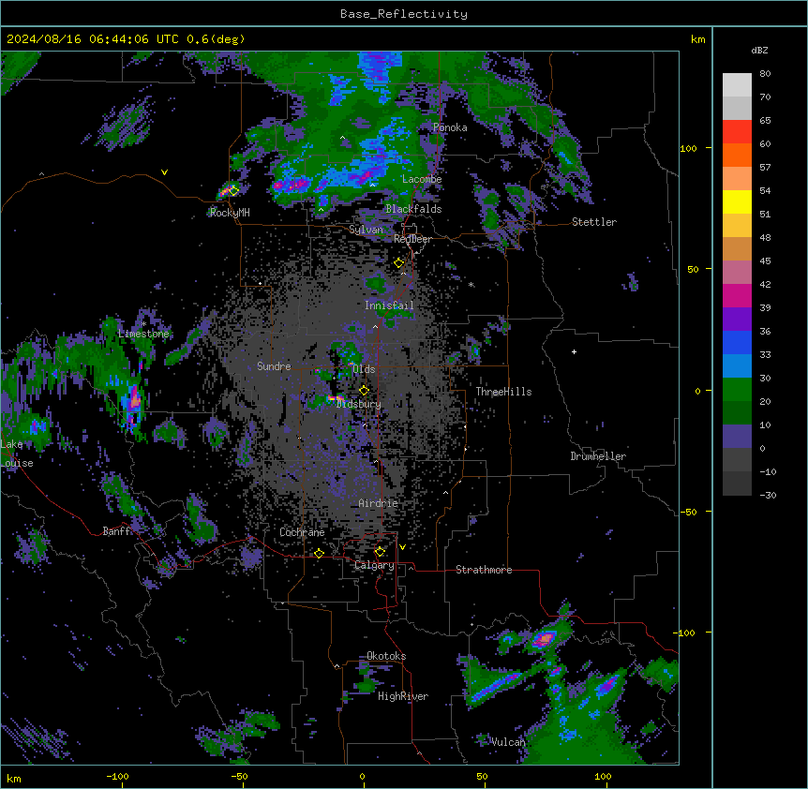Click the Okotoks label
This screenshot has height=789, width=808.
386,656
